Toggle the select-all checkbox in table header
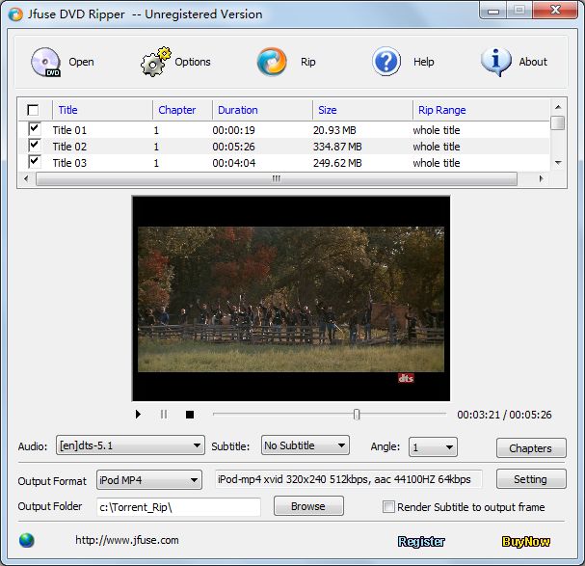 (x=33, y=110)
